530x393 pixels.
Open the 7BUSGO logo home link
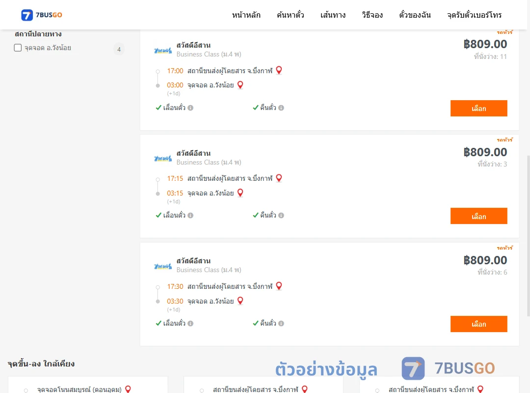[42, 15]
